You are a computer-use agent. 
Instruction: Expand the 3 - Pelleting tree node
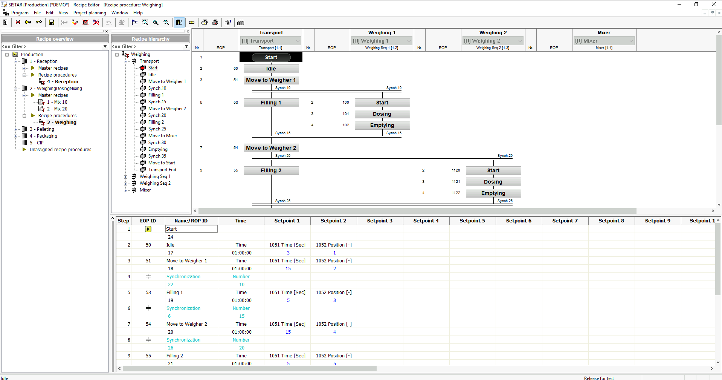[x=16, y=129]
